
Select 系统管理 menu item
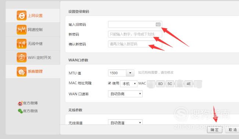pos(33,71)
